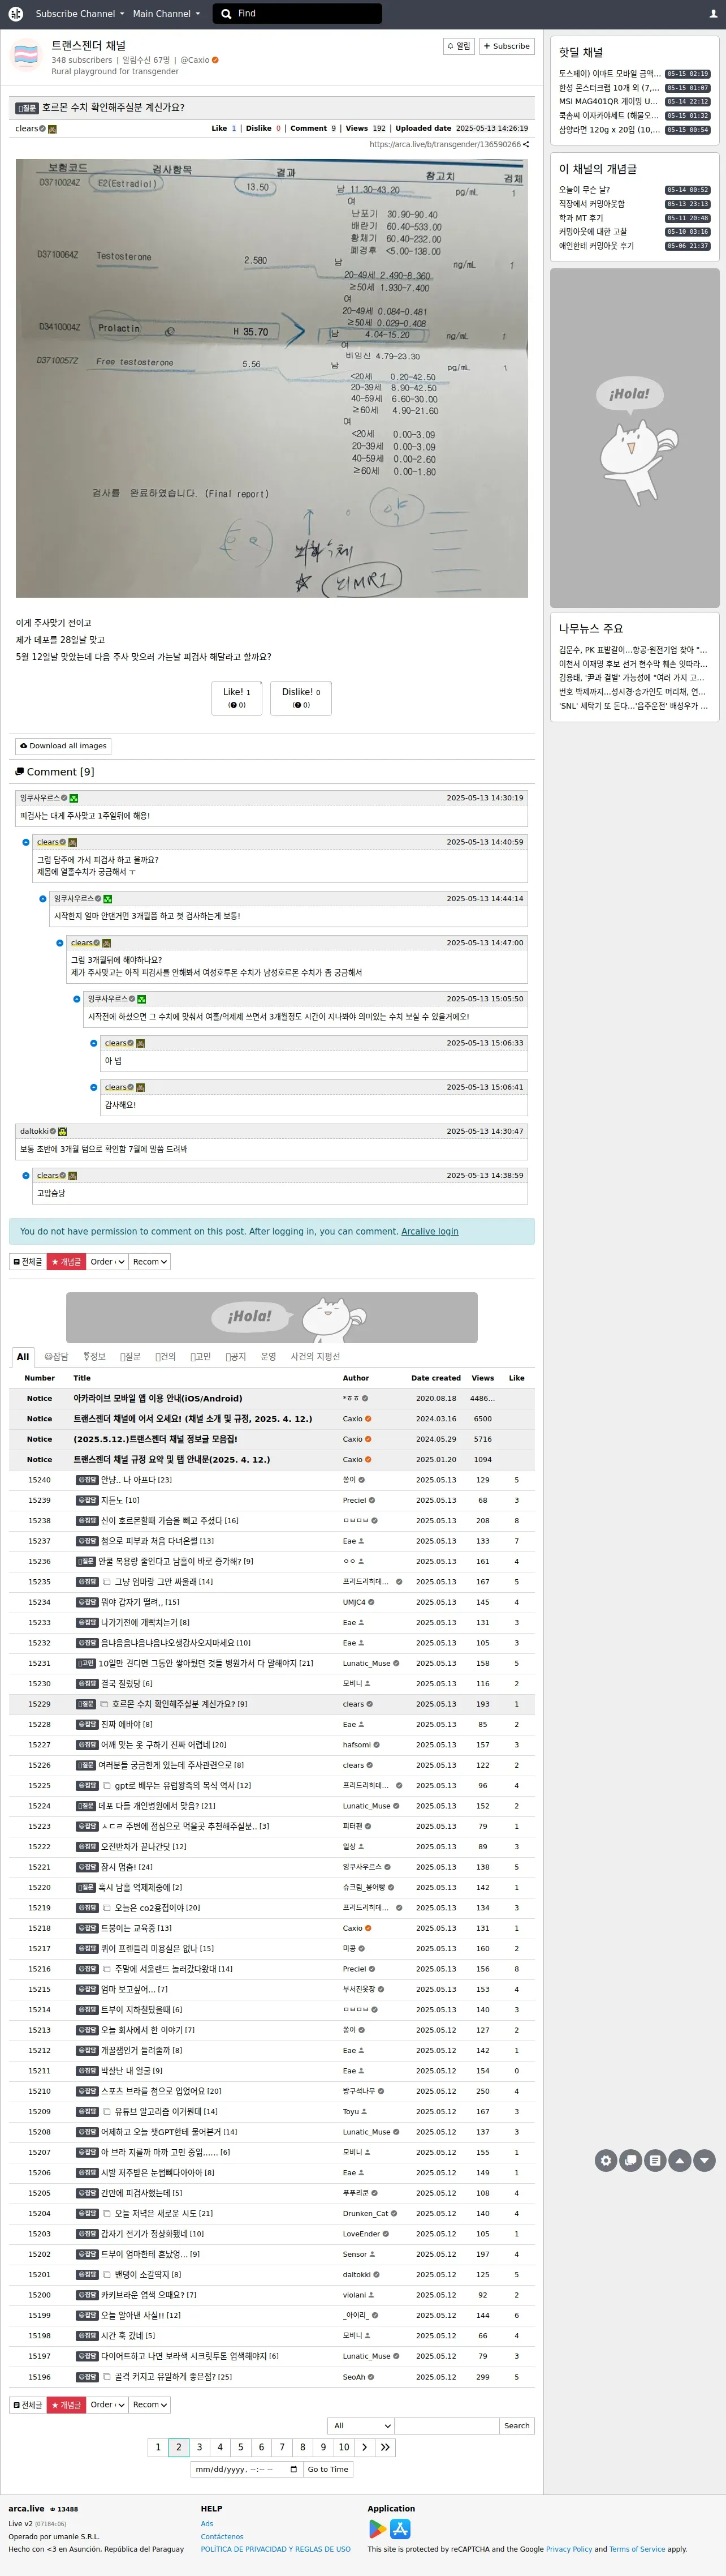
Task: Click reply arrow icon on 15:06:33 comment
Action: coord(94,1043)
